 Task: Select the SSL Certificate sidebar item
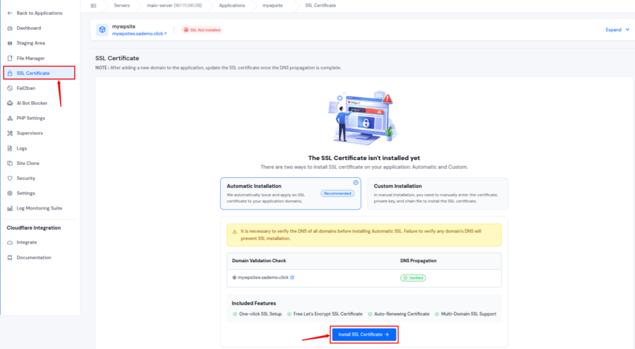[x=39, y=73]
